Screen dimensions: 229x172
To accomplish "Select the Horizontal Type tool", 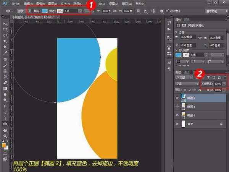I will tap(6, 112).
